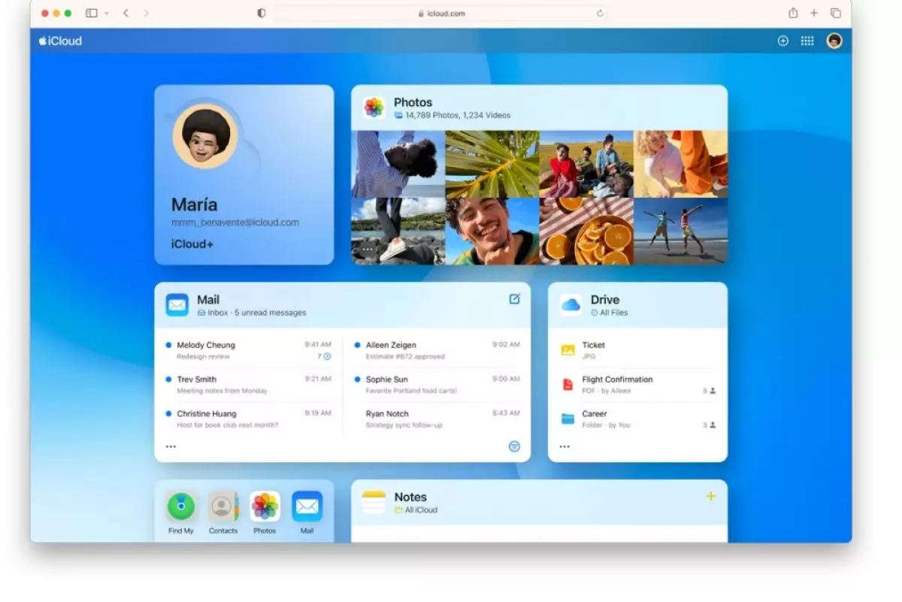Open sidebar dropdown arrow in Safari toolbar

click(107, 13)
